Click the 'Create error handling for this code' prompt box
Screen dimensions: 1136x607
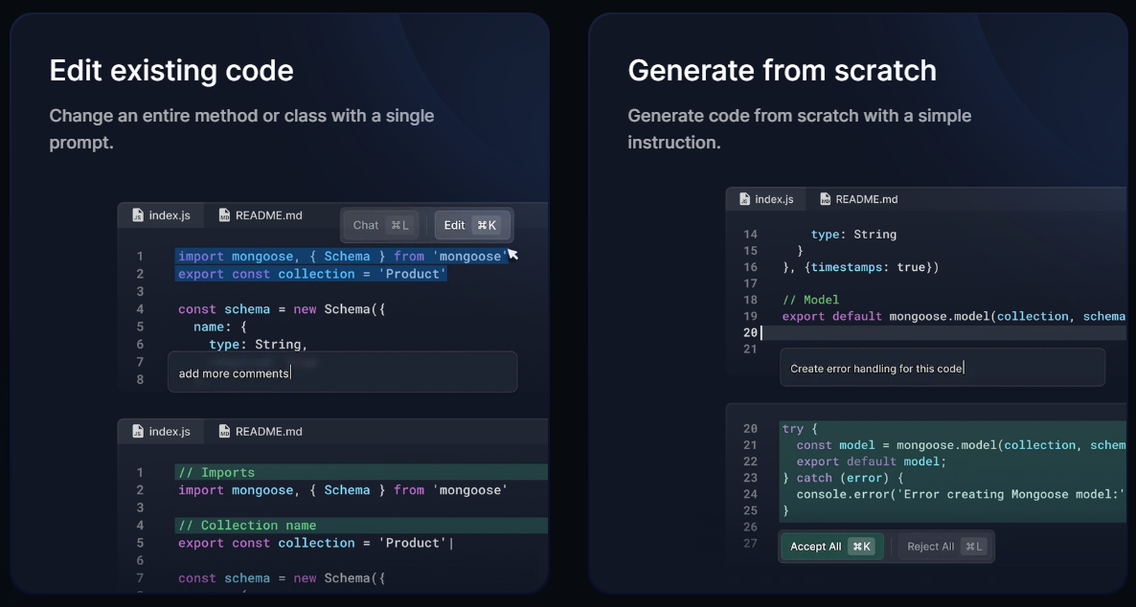click(x=942, y=367)
